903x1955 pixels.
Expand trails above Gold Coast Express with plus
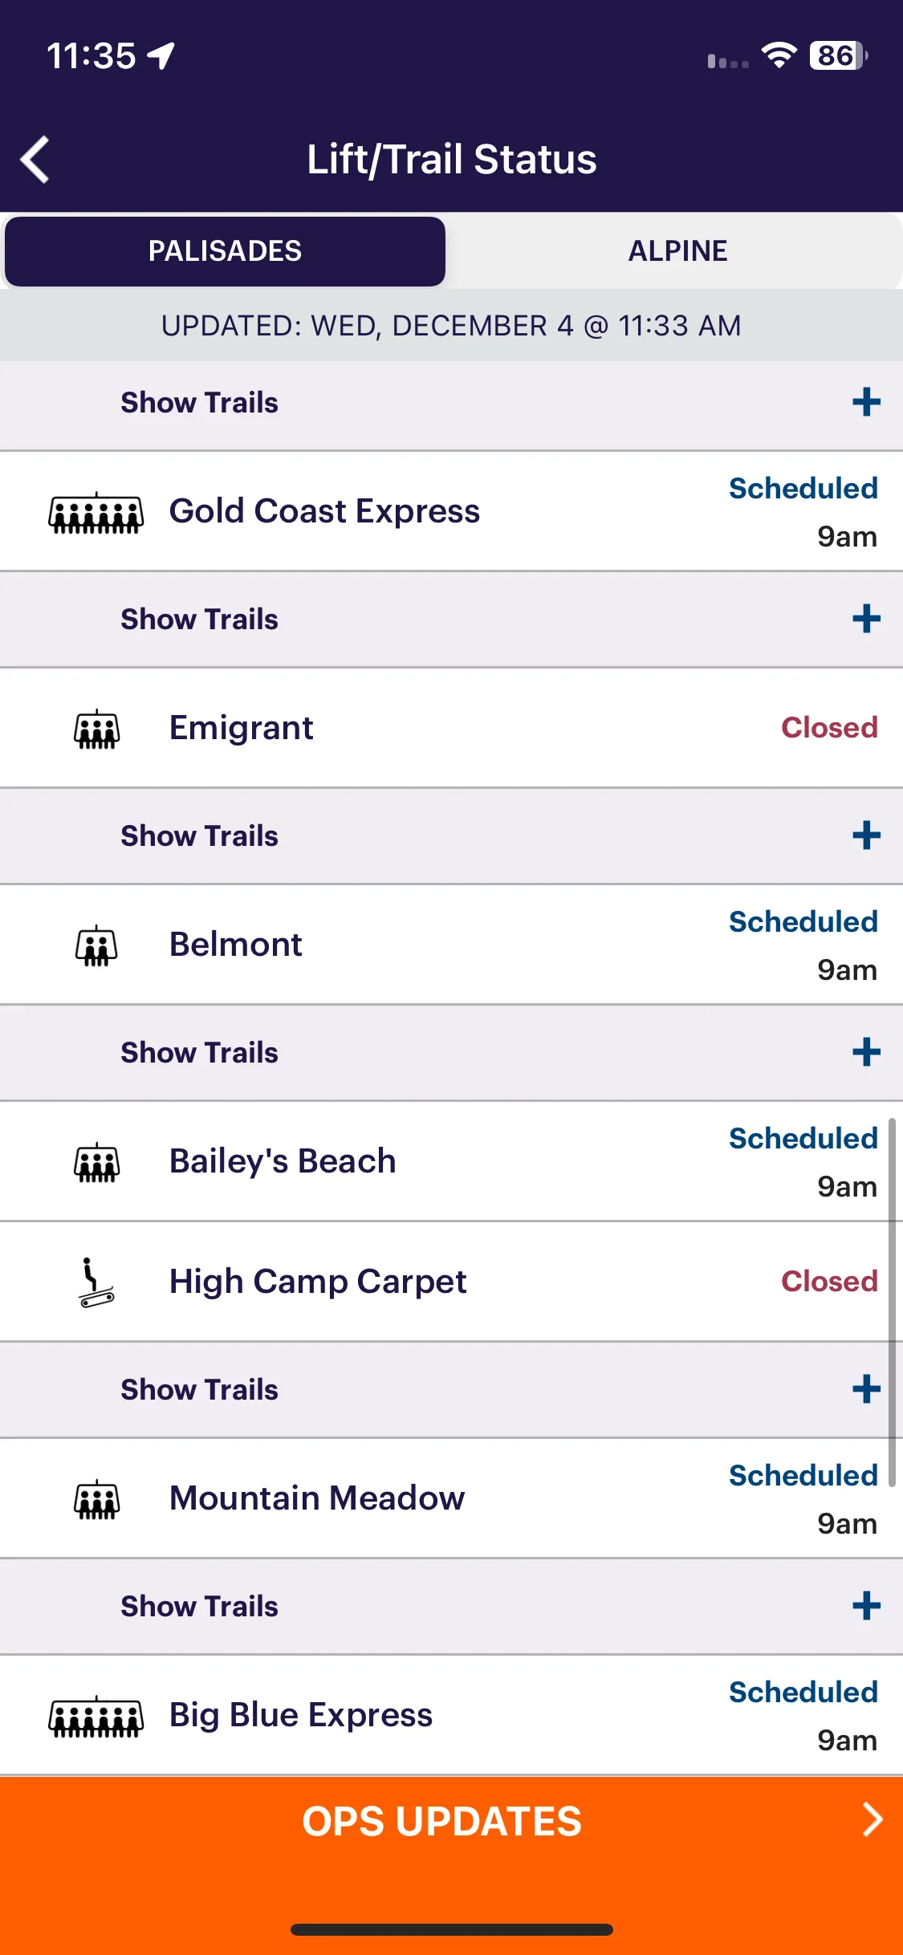[866, 402]
